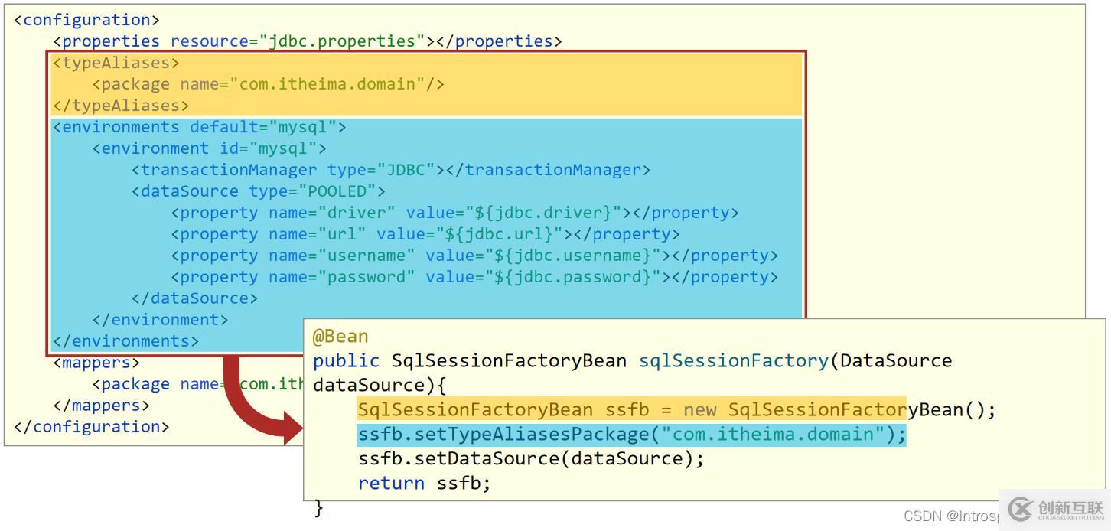Click the opening configuration tag
The width and height of the screenshot is (1111, 531).
[86, 20]
